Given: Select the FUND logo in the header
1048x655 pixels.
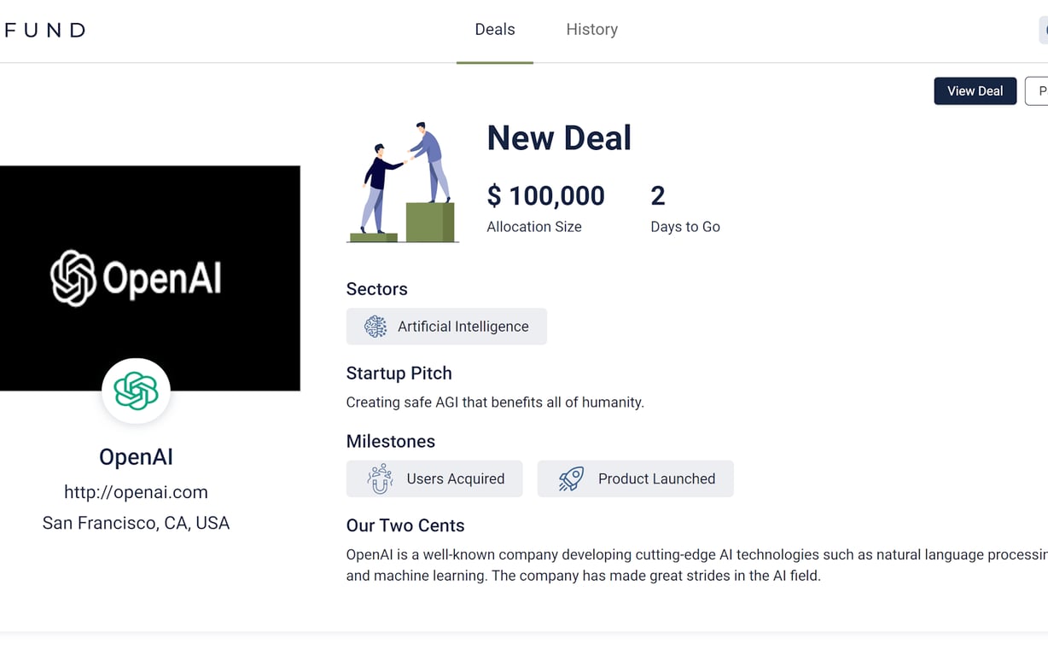Looking at the screenshot, I should 43,29.
